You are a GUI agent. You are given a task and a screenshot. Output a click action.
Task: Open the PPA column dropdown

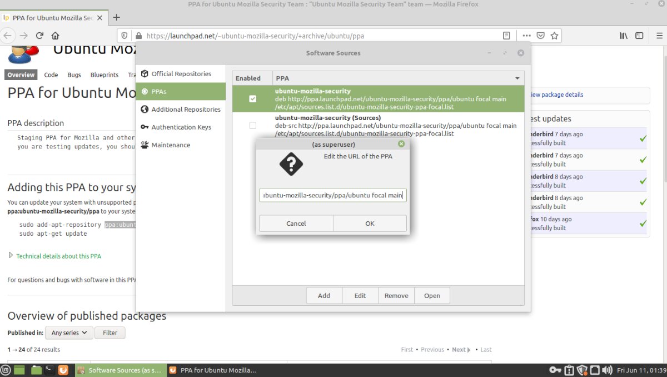[x=517, y=78]
